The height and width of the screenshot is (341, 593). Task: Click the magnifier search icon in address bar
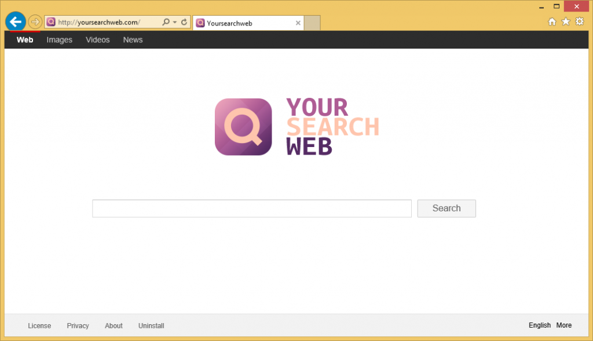166,22
